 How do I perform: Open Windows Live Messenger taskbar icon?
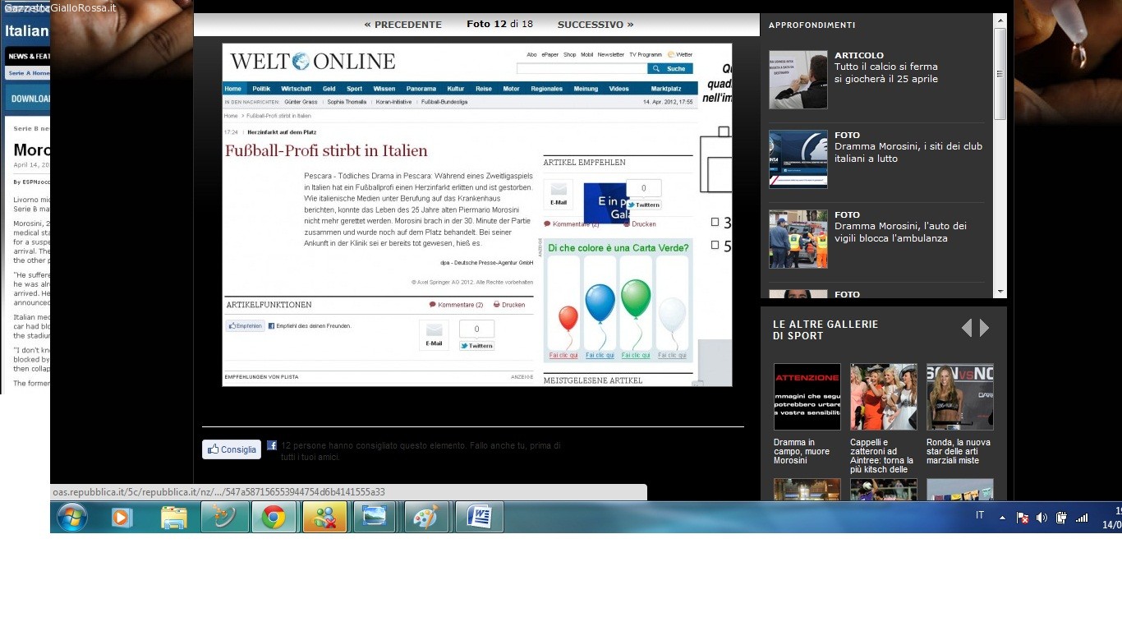[324, 518]
